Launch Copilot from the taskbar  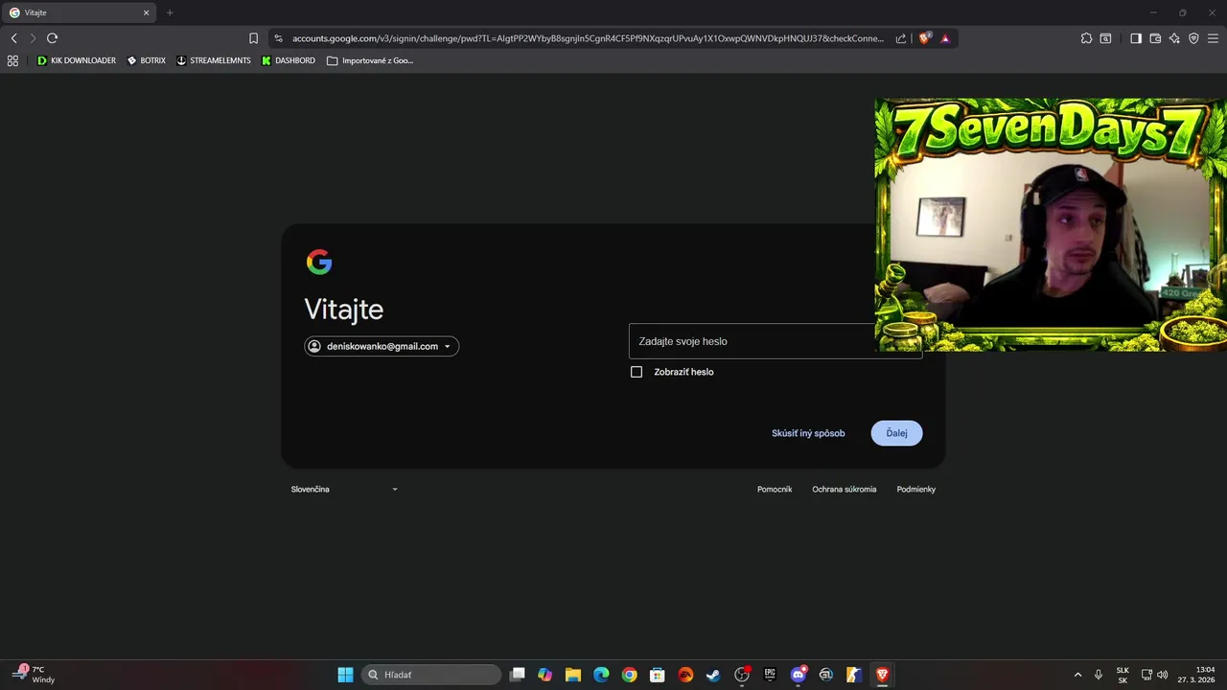(x=545, y=675)
